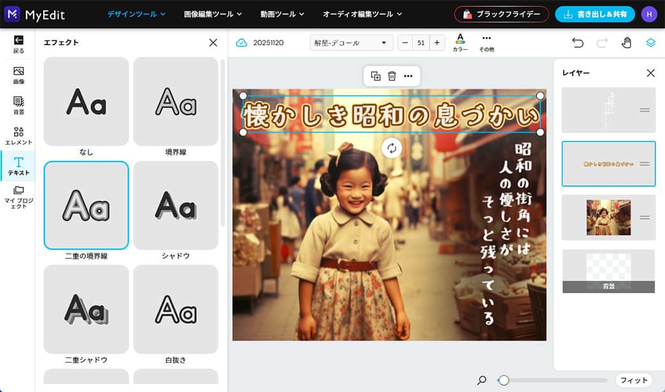The height and width of the screenshot is (392, 665).
Task: Select the 二重シャドウ text effect
Action: point(86,309)
